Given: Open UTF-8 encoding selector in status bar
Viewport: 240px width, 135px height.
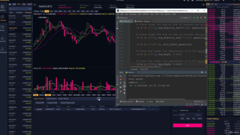Looking at the screenshot, I should pos(197,104).
